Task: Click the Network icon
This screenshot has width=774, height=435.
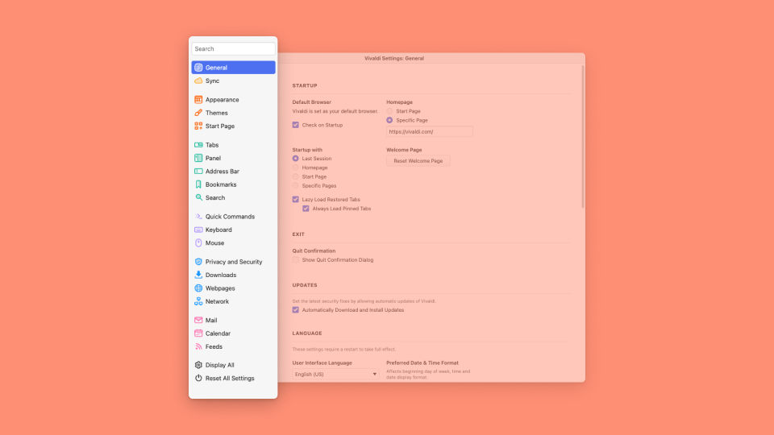Action: pyautogui.click(x=198, y=301)
